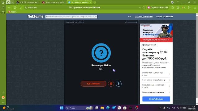Open the download app link in header
The image size is (198, 111).
(x=164, y=17)
